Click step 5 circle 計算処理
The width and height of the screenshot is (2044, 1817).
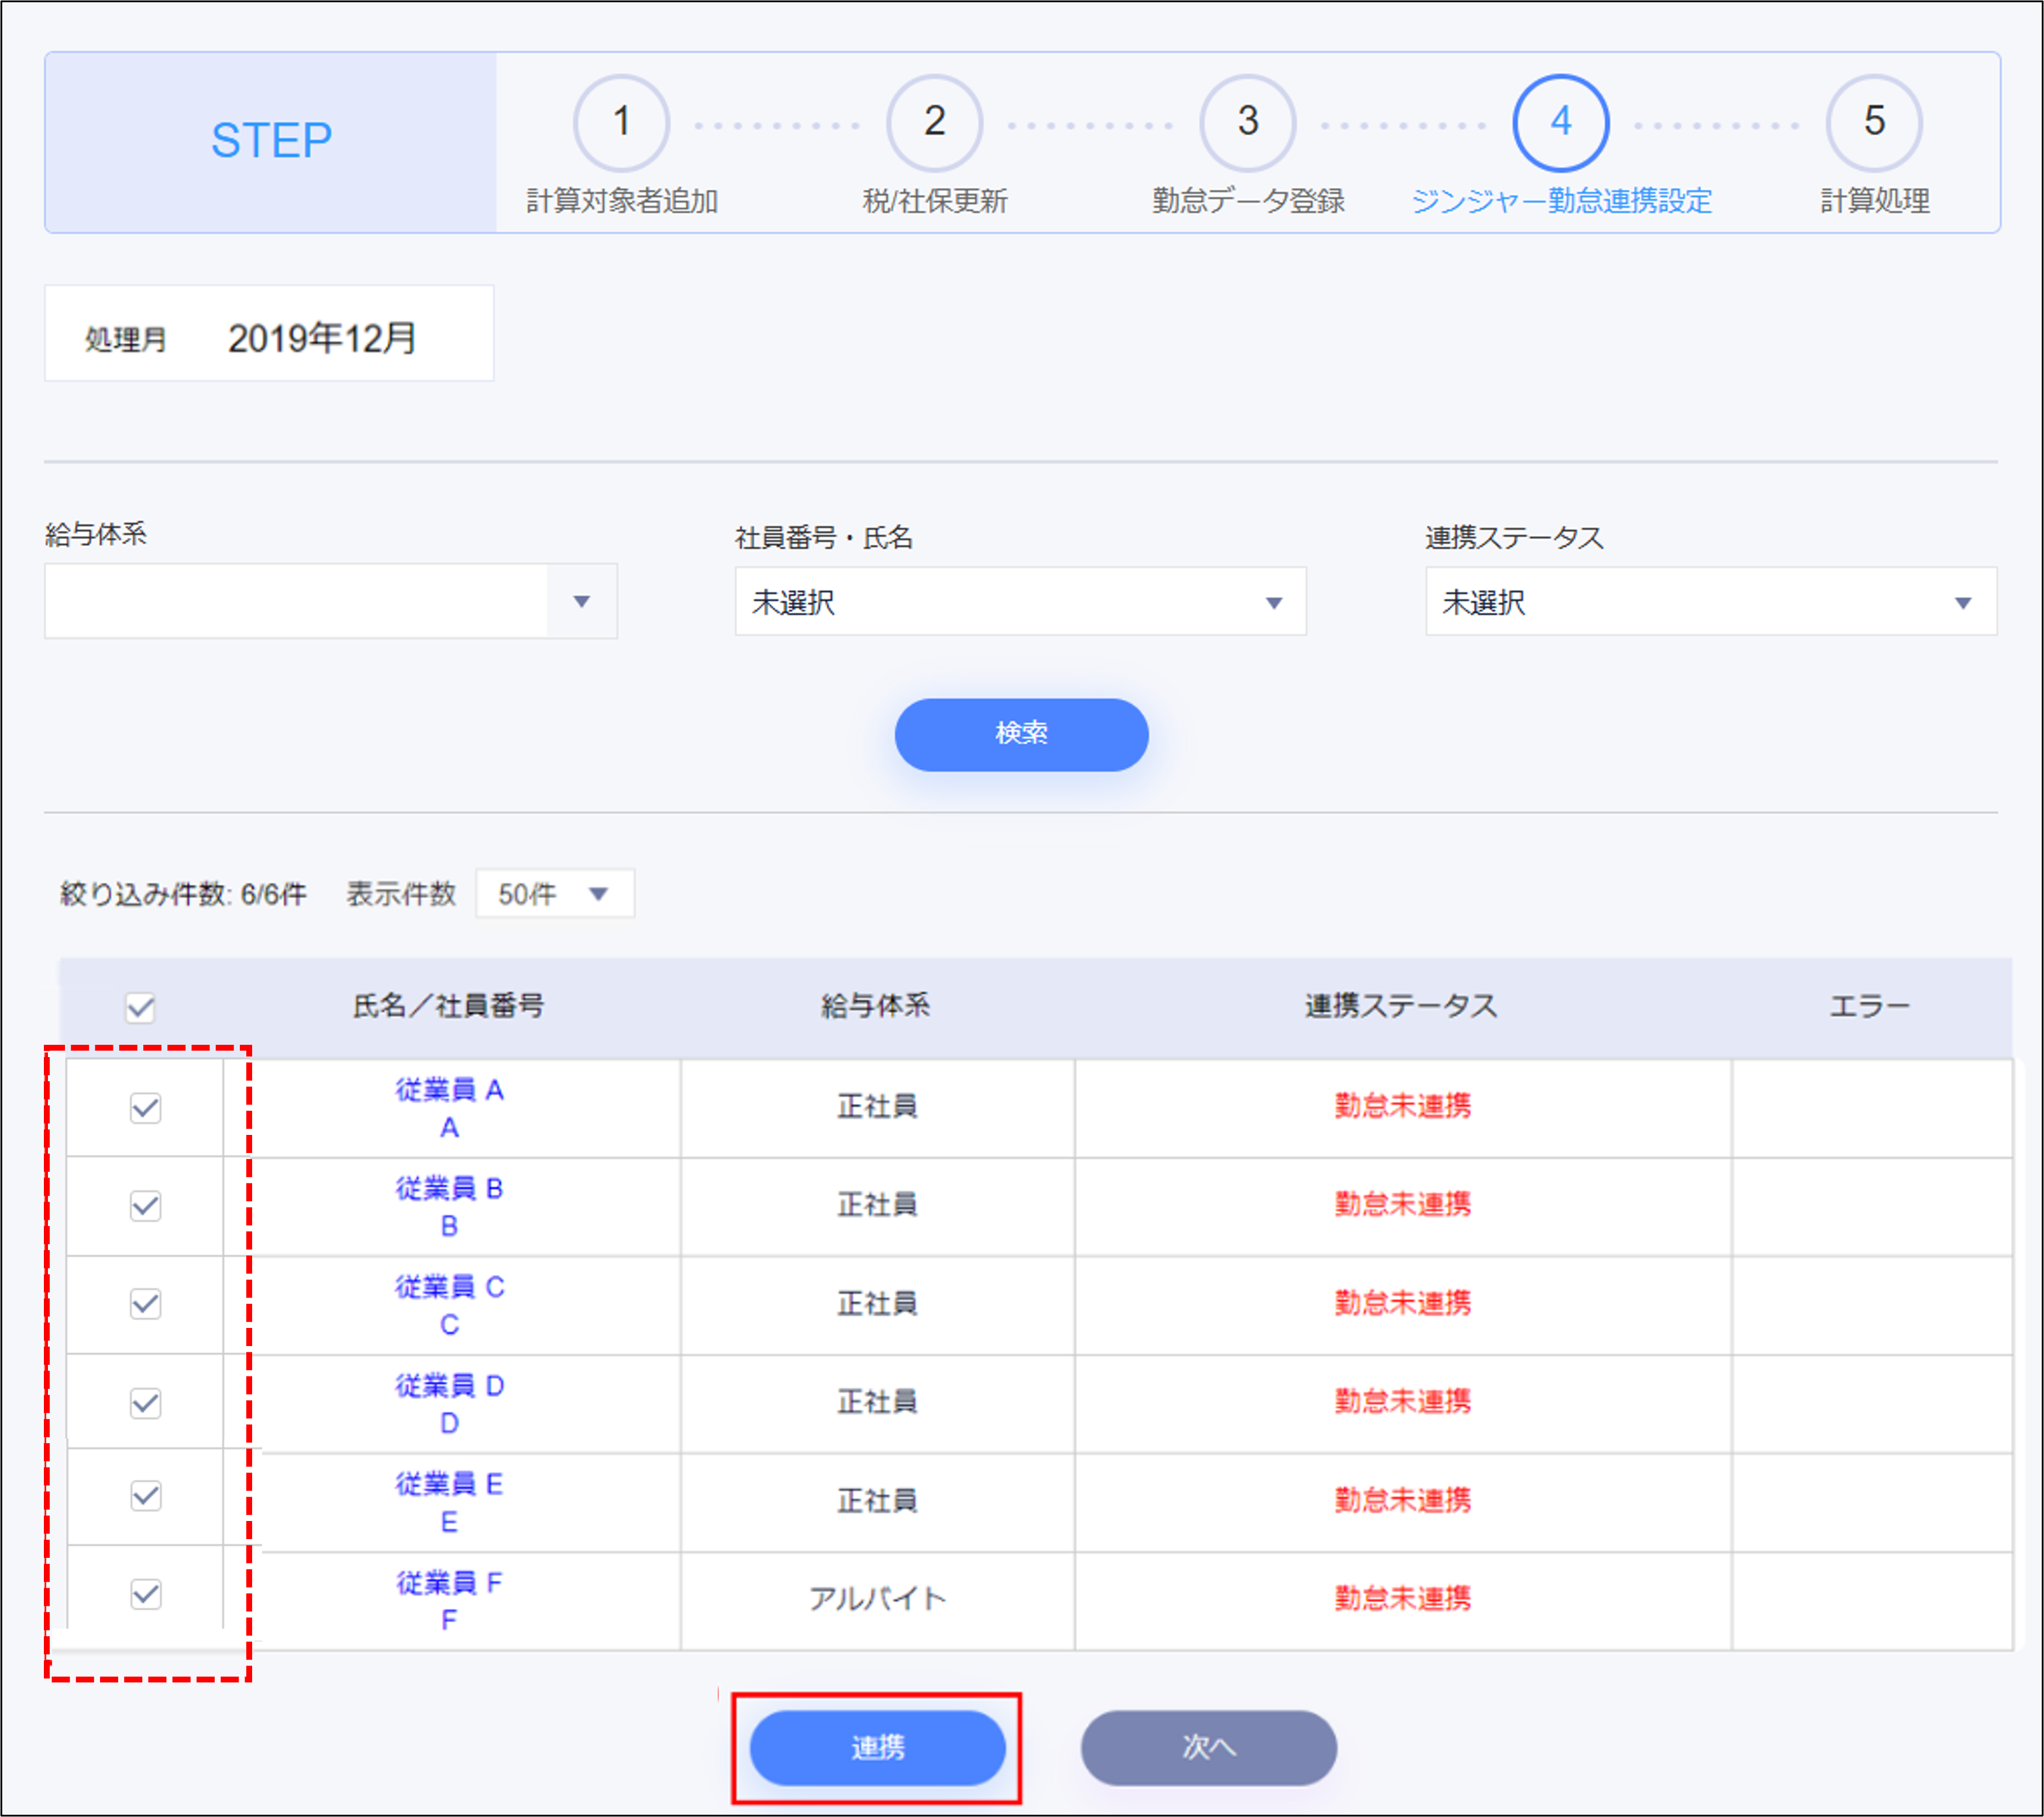point(1873,123)
